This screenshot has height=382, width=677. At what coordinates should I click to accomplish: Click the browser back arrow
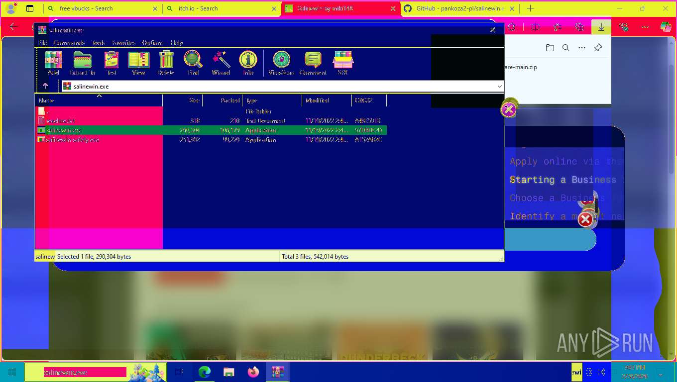pyautogui.click(x=13, y=27)
